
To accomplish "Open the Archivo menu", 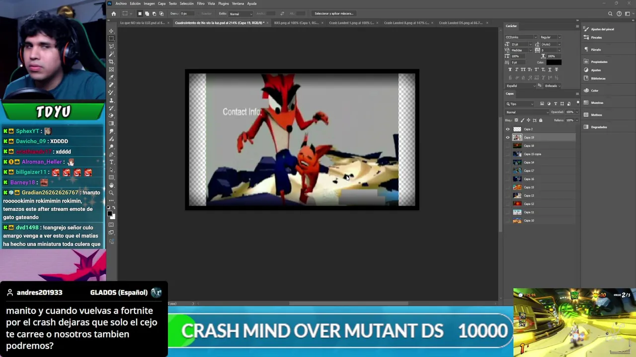I will click(x=121, y=3).
